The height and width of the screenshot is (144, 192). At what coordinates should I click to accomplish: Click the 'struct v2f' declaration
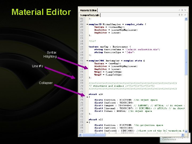pyautogui.click(x=96, y=119)
